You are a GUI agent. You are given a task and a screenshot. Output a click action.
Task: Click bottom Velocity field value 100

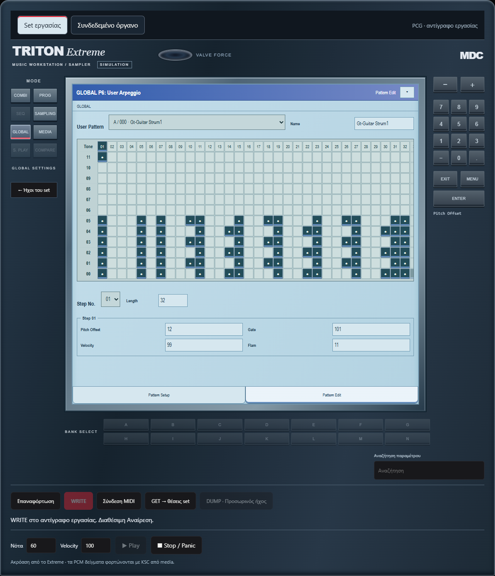point(96,545)
